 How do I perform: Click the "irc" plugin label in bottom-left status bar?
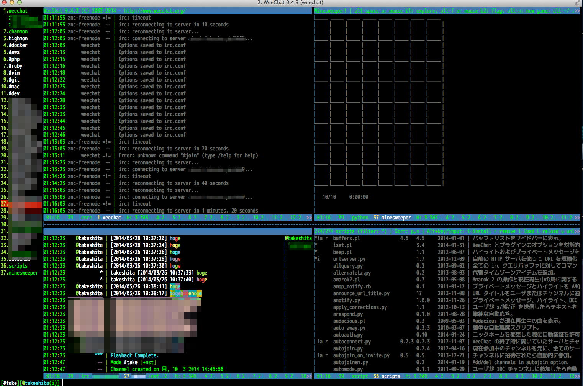point(85,376)
